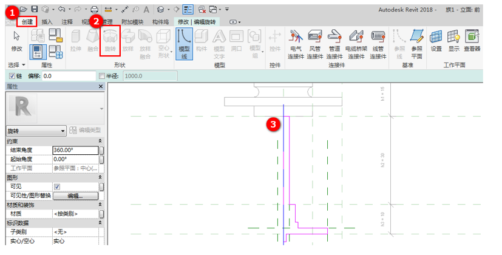
Task: Close the 属性 properties panel
Action: pyautogui.click(x=101, y=86)
